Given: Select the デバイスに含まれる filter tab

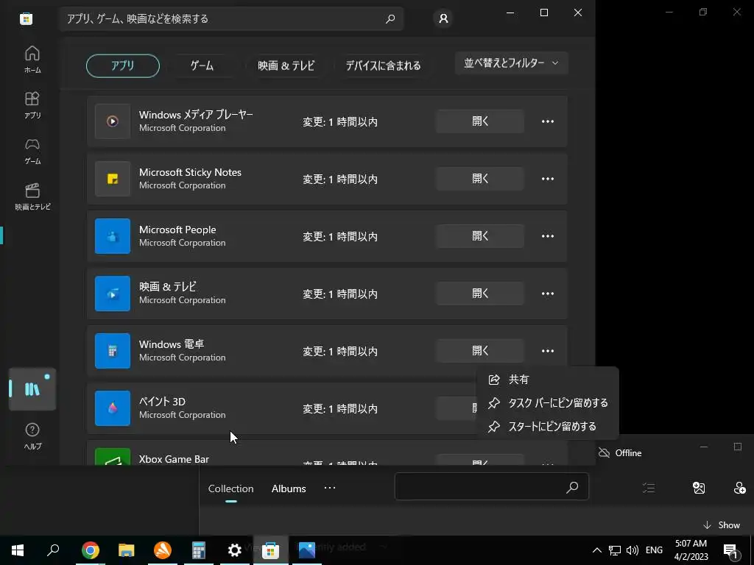Looking at the screenshot, I should tap(383, 65).
